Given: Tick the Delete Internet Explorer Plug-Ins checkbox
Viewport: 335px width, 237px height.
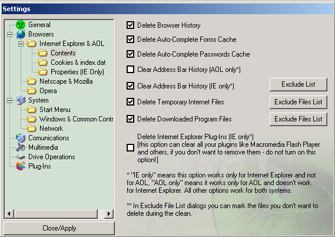Looking at the screenshot, I should coord(130,147).
